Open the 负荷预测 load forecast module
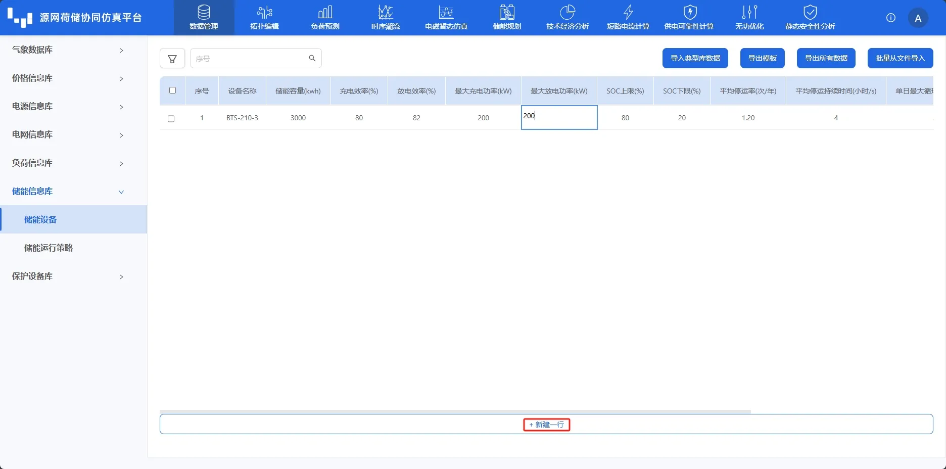 (325, 18)
